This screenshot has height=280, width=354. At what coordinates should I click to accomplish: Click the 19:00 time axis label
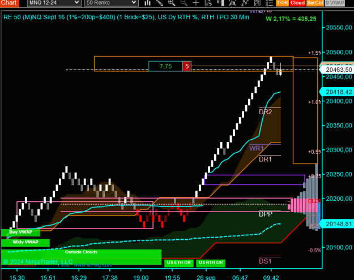[141, 277]
